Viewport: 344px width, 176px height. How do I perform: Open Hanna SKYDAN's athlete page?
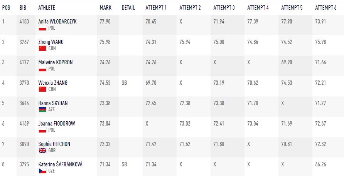coord(53,103)
